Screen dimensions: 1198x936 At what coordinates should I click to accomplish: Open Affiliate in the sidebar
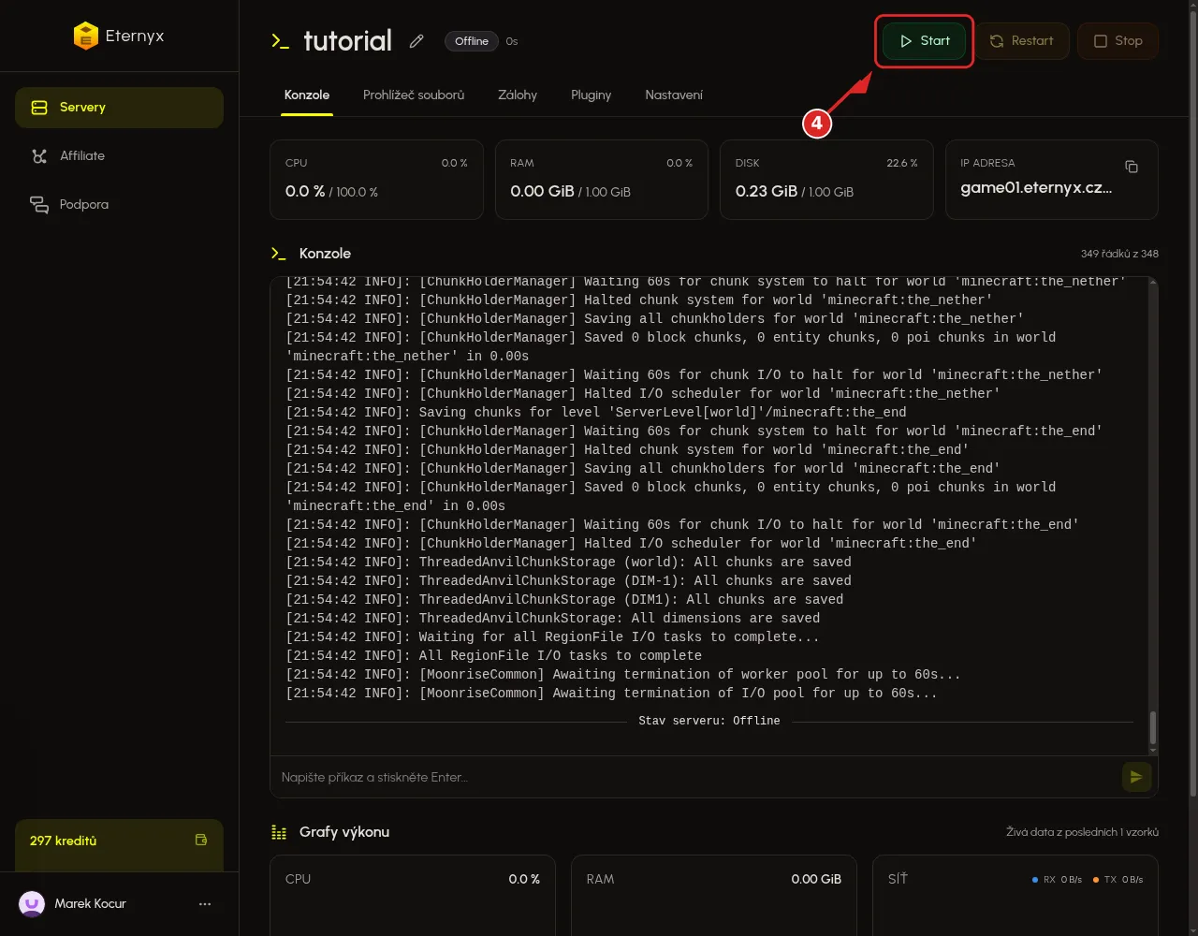pyautogui.click(x=119, y=156)
